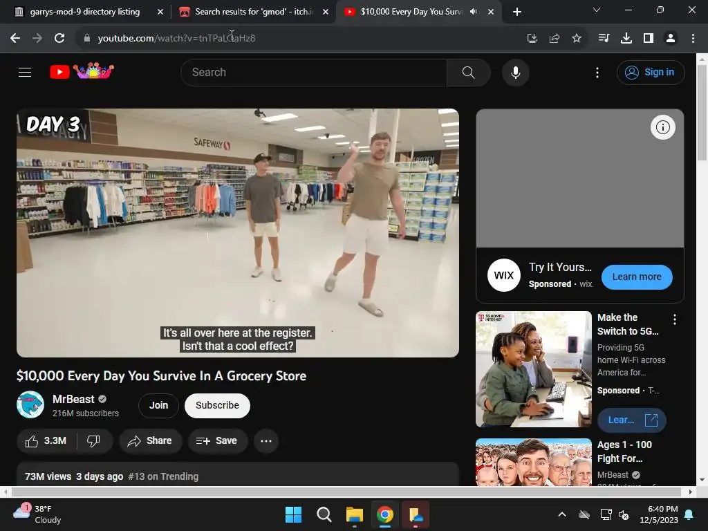Join the MrBeast channel membership
The image size is (708, 531).
(158, 405)
